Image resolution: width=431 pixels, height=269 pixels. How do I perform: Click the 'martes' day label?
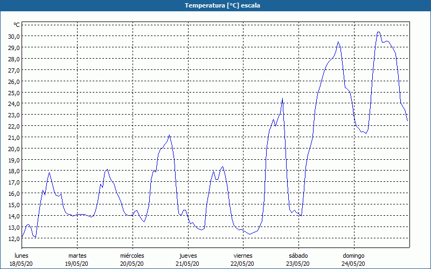(77, 256)
